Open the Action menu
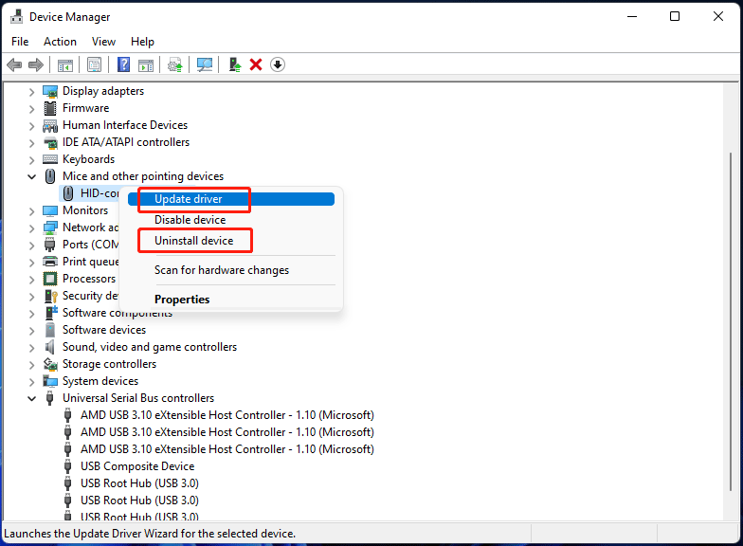This screenshot has height=546, width=743. pos(61,42)
